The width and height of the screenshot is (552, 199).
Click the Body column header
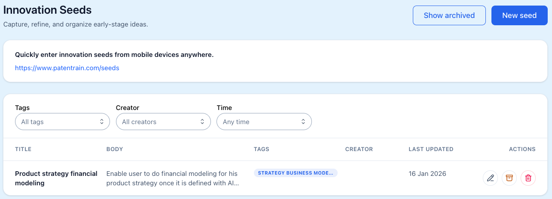click(x=115, y=149)
